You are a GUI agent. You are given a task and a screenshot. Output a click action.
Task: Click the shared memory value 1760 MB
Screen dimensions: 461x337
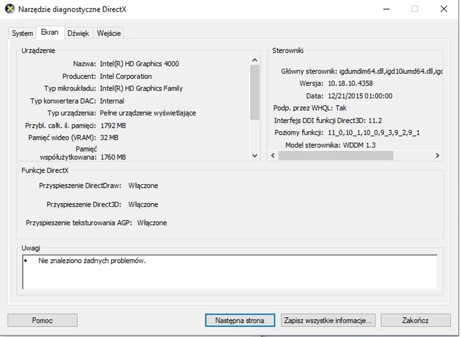tap(113, 157)
